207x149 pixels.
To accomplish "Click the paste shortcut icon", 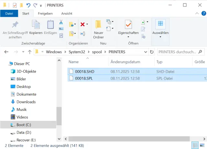I will tap(61, 35).
